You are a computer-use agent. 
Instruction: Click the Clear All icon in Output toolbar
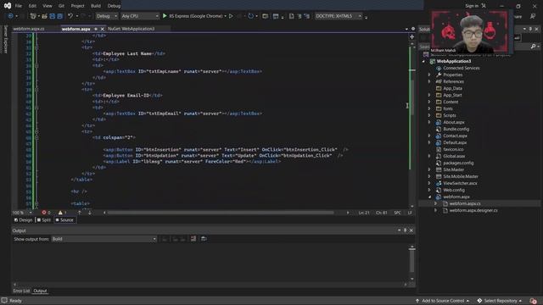pos(193,239)
